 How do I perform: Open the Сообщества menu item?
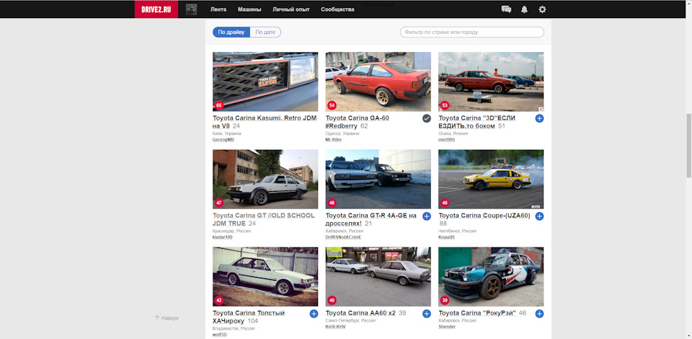pyautogui.click(x=337, y=9)
